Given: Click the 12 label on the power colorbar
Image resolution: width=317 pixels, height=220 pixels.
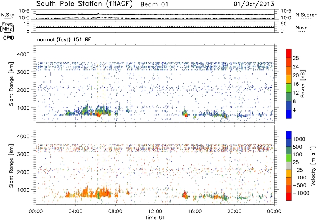Looking at the screenshot, I should point(296,93).
